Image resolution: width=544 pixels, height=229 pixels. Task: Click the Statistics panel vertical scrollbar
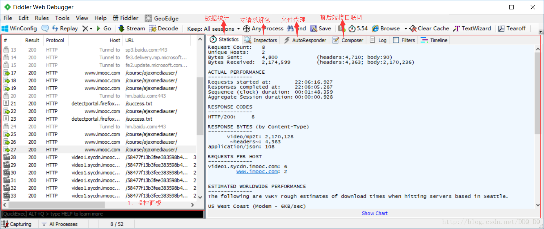click(x=538, y=92)
